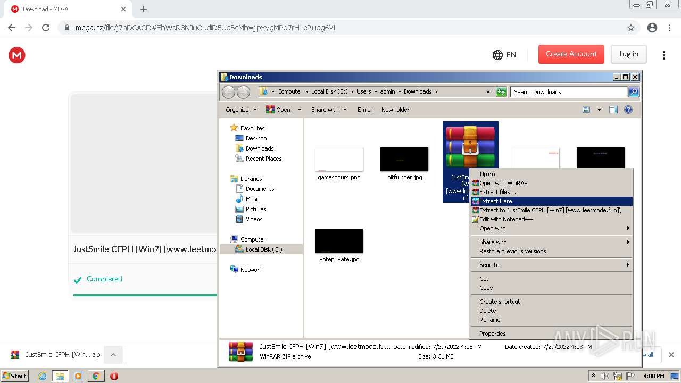The width and height of the screenshot is (681, 383).
Task: Select Extract to JustSmile CFPH folder
Action: tap(551, 210)
